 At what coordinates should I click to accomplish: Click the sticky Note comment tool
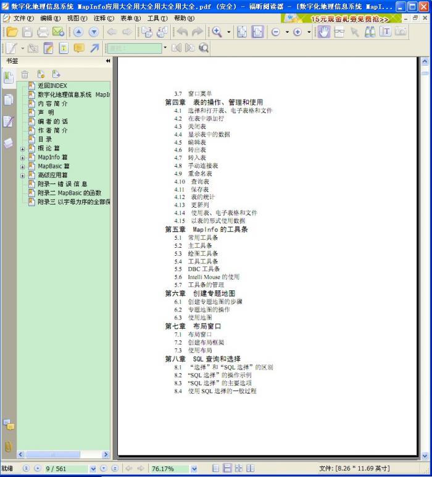pos(79,48)
